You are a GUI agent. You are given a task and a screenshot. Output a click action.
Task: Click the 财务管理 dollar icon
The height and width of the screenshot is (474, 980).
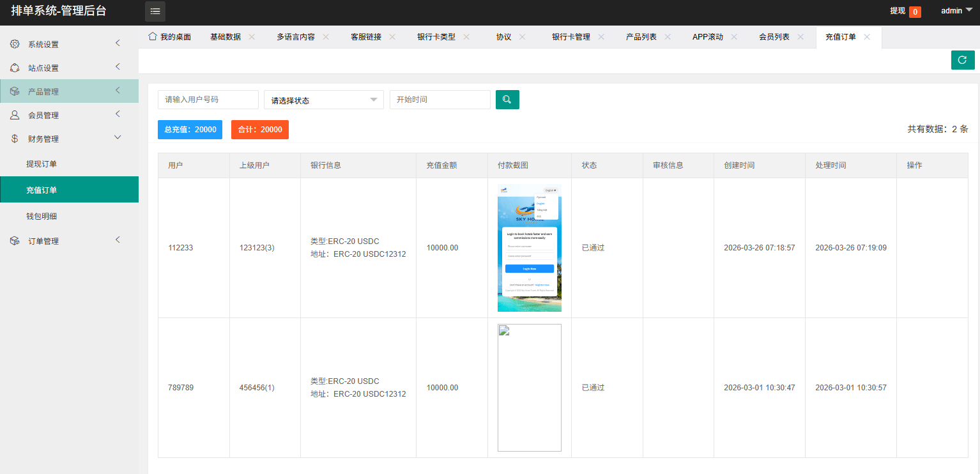(15, 139)
